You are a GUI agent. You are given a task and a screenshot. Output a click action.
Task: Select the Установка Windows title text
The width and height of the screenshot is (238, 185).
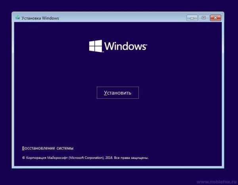pyautogui.click(x=40, y=18)
